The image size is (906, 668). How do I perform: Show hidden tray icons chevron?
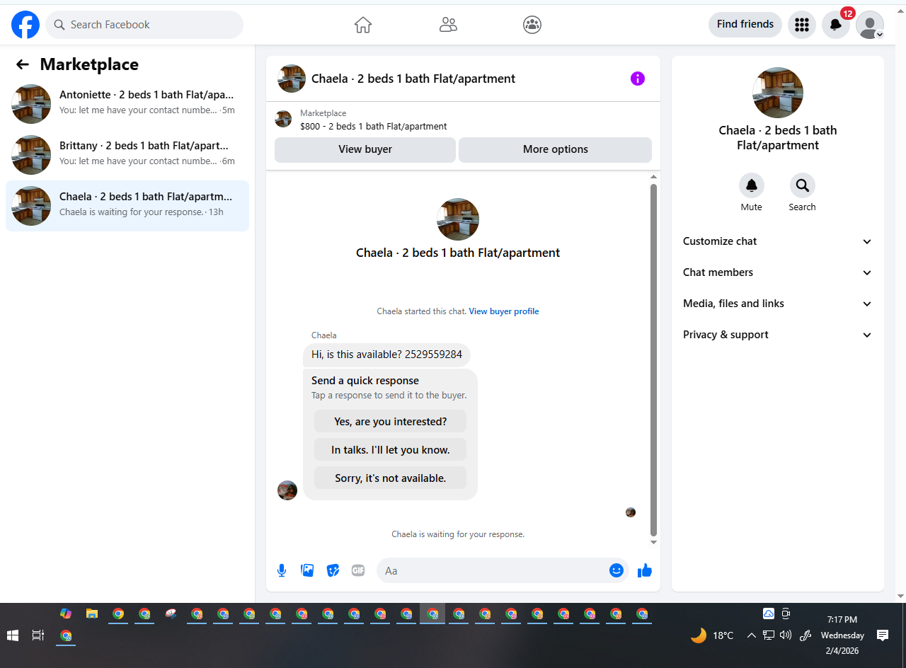click(x=751, y=635)
